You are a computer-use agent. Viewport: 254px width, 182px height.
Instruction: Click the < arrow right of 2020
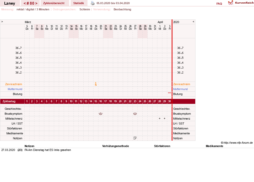click(193, 21)
